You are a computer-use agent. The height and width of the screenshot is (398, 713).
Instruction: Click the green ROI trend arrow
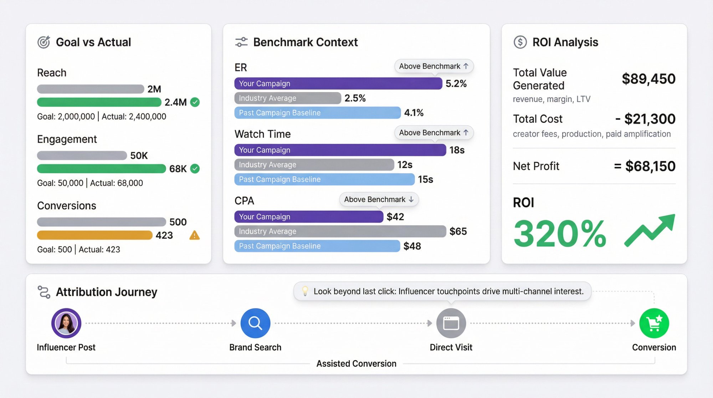point(649,232)
